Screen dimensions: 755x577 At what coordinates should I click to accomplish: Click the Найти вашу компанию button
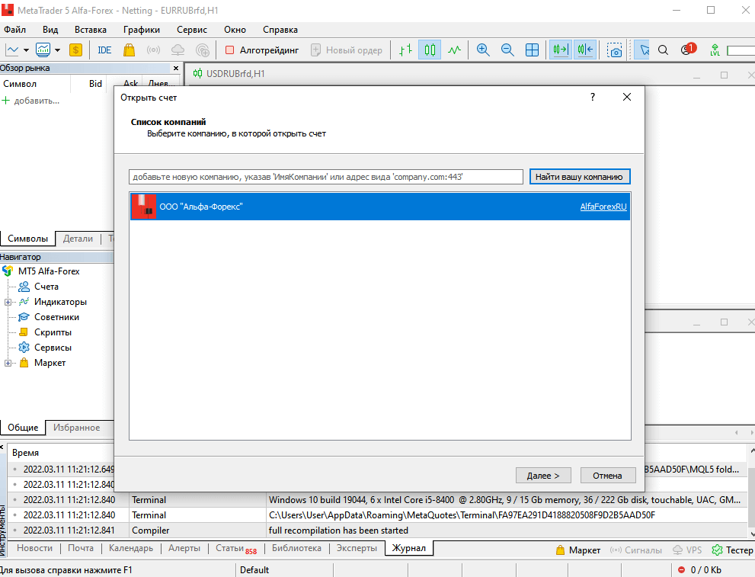coord(580,177)
